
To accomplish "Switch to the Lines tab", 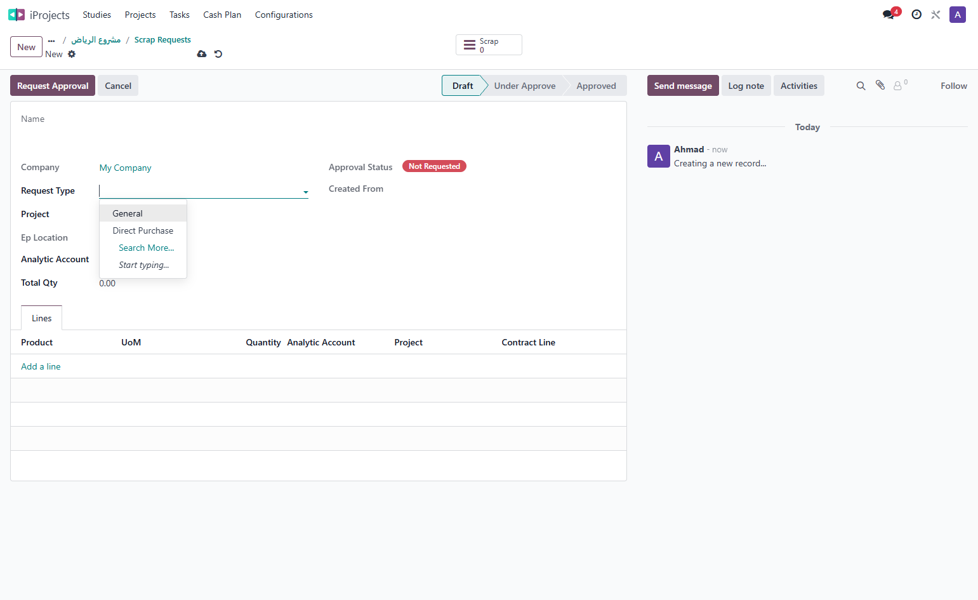I will [42, 318].
